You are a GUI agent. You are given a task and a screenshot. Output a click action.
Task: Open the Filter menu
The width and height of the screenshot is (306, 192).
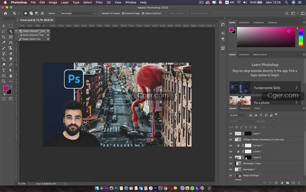coord(99,2)
